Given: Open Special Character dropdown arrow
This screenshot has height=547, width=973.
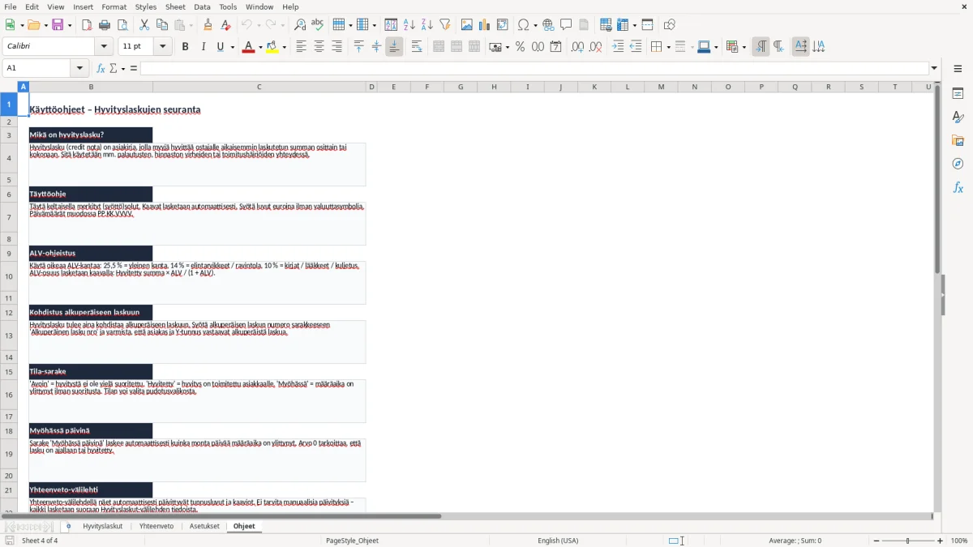Looking at the screenshot, I should [535, 25].
